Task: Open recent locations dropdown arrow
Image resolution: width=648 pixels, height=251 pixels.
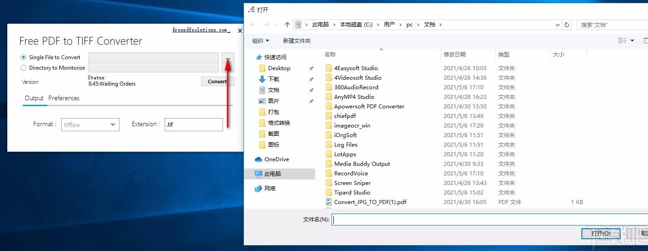Action: [x=277, y=25]
